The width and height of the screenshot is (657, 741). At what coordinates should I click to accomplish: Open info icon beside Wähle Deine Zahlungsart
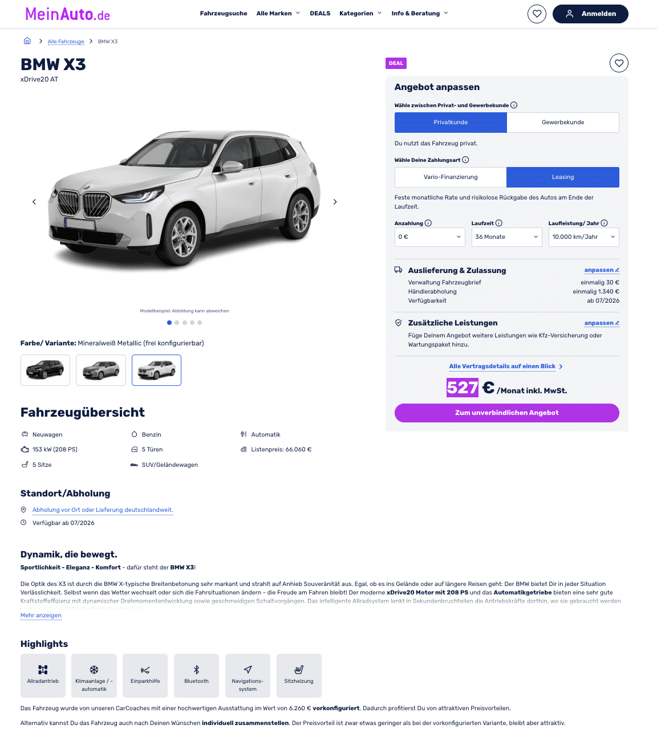(x=465, y=160)
